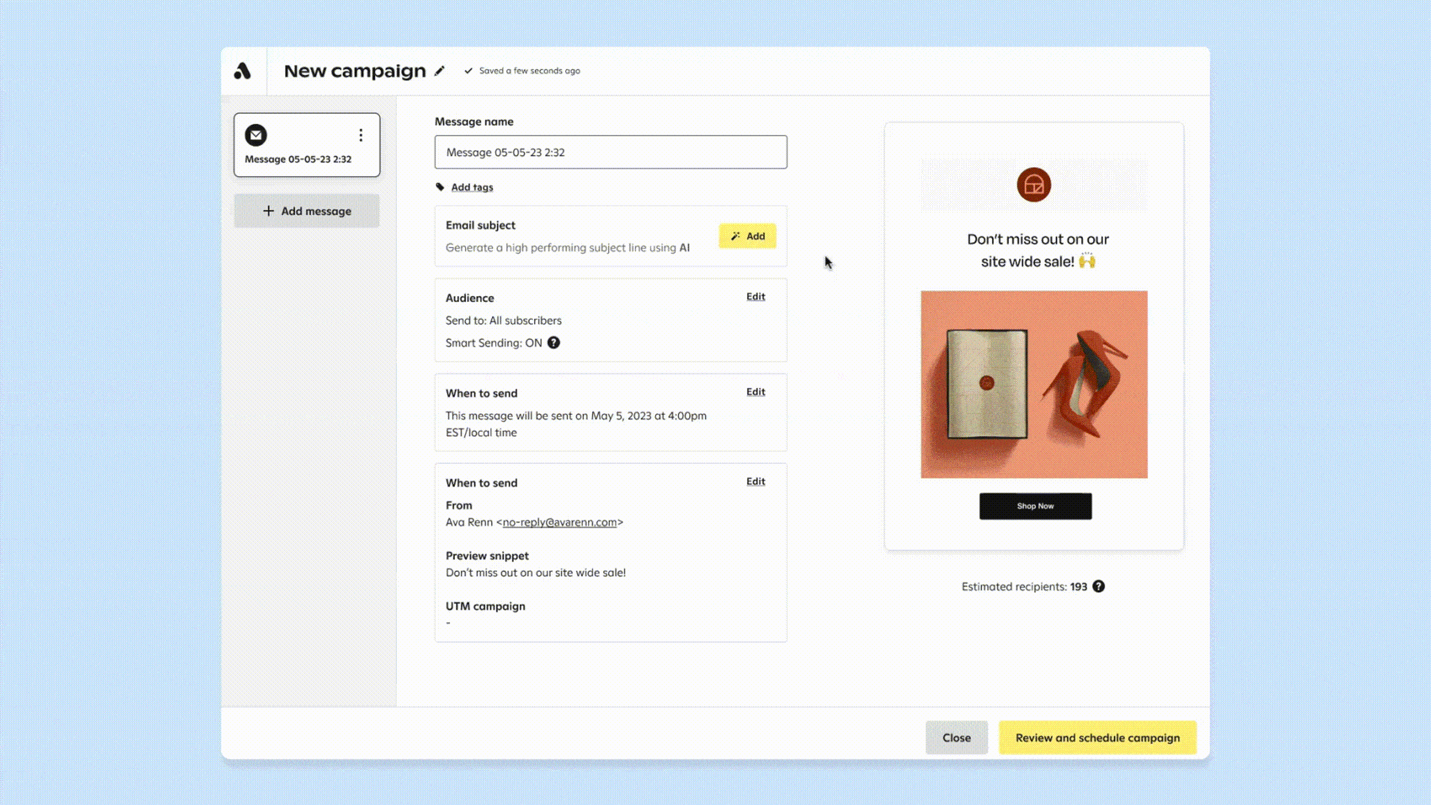Viewport: 1431px width, 805px height.
Task: Edit the From and preview snippet section
Action: [x=755, y=481]
